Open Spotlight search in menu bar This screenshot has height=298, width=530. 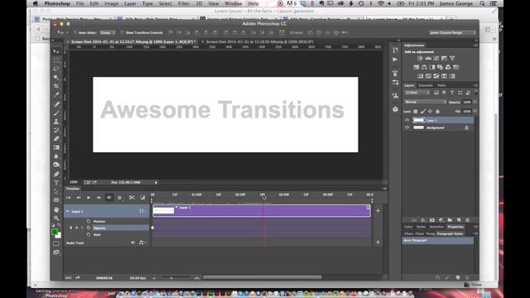[x=482, y=3]
